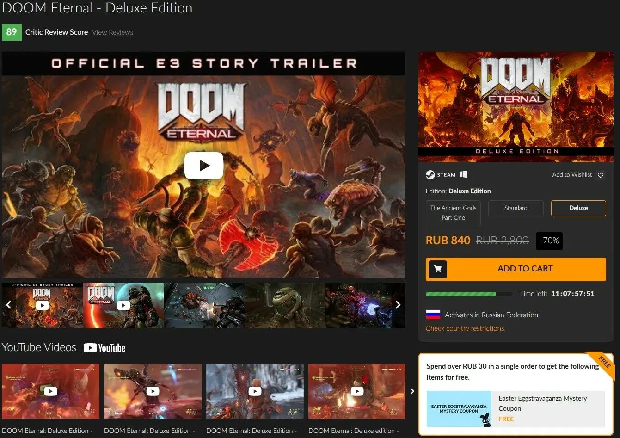This screenshot has width=620, height=438.
Task: Click Add to Wishlist text
Action: 572,175
